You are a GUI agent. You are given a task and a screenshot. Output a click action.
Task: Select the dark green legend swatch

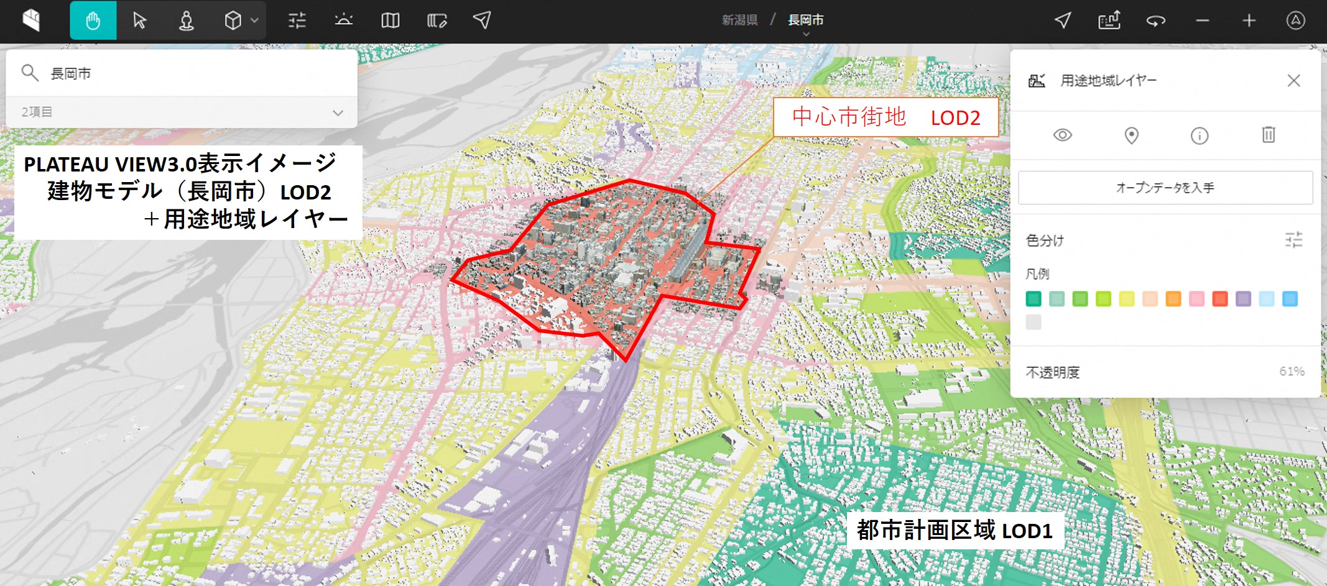(x=1033, y=299)
